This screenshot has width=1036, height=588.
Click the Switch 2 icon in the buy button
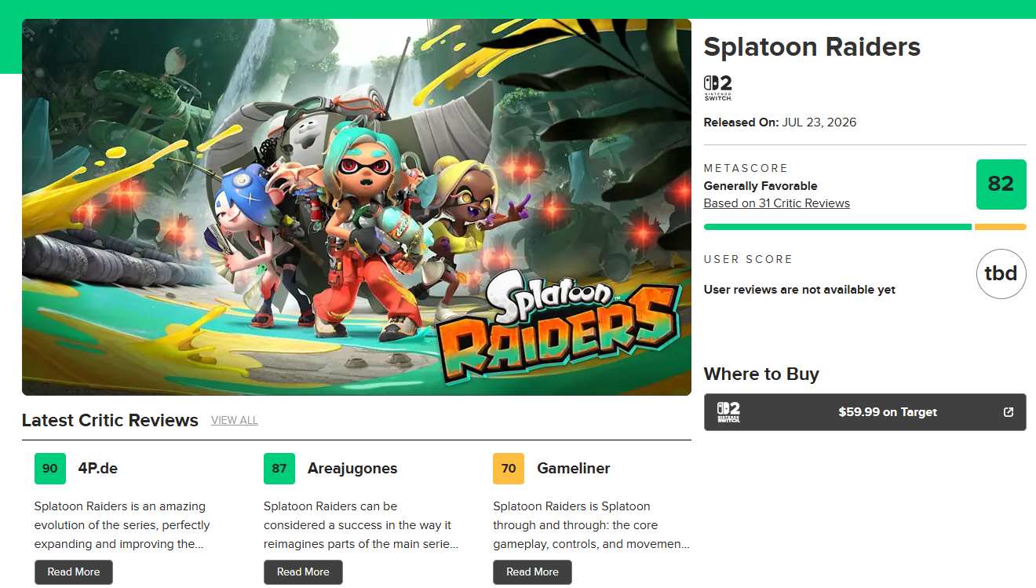pyautogui.click(x=728, y=412)
